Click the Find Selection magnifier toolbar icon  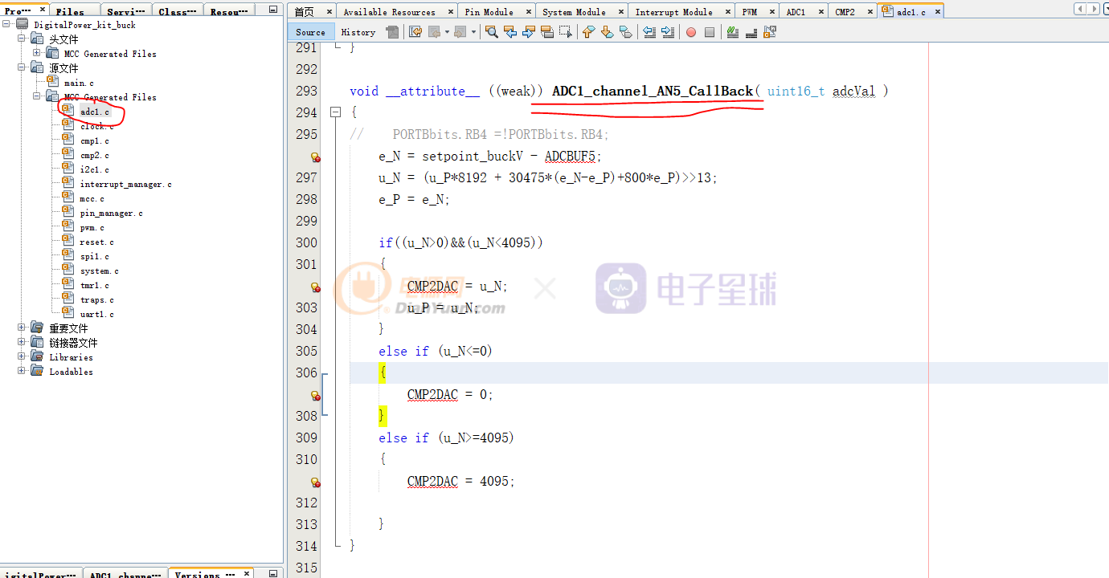click(492, 32)
